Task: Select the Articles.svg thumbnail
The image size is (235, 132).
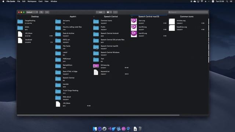Action: tap(172, 22)
